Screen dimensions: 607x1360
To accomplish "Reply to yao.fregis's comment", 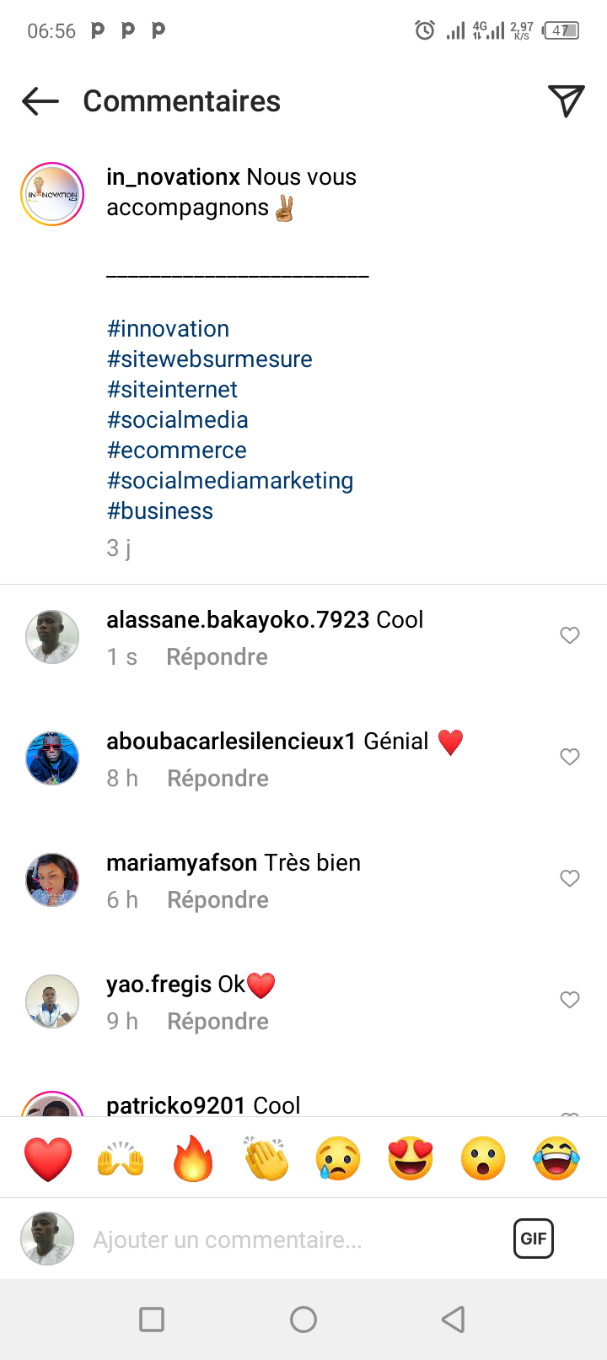I will click(x=218, y=1022).
